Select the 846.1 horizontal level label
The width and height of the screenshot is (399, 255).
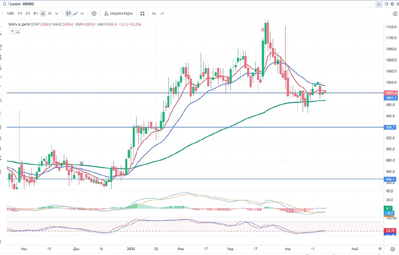point(390,179)
